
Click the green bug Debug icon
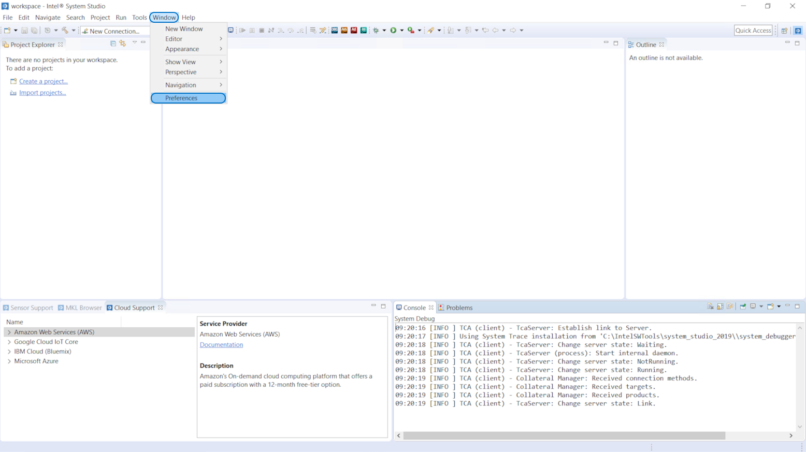pos(376,31)
